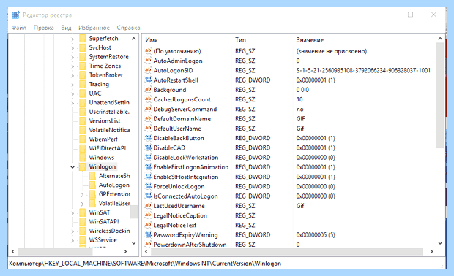Image resolution: width=454 pixels, height=276 pixels.
Task: Select the WbemPerf key in tree
Action: (103, 139)
